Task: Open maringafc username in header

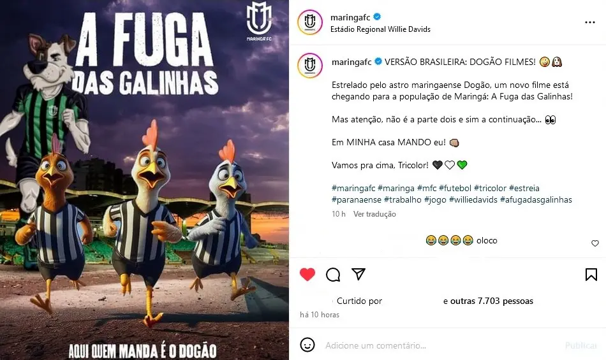Action: tap(350, 17)
